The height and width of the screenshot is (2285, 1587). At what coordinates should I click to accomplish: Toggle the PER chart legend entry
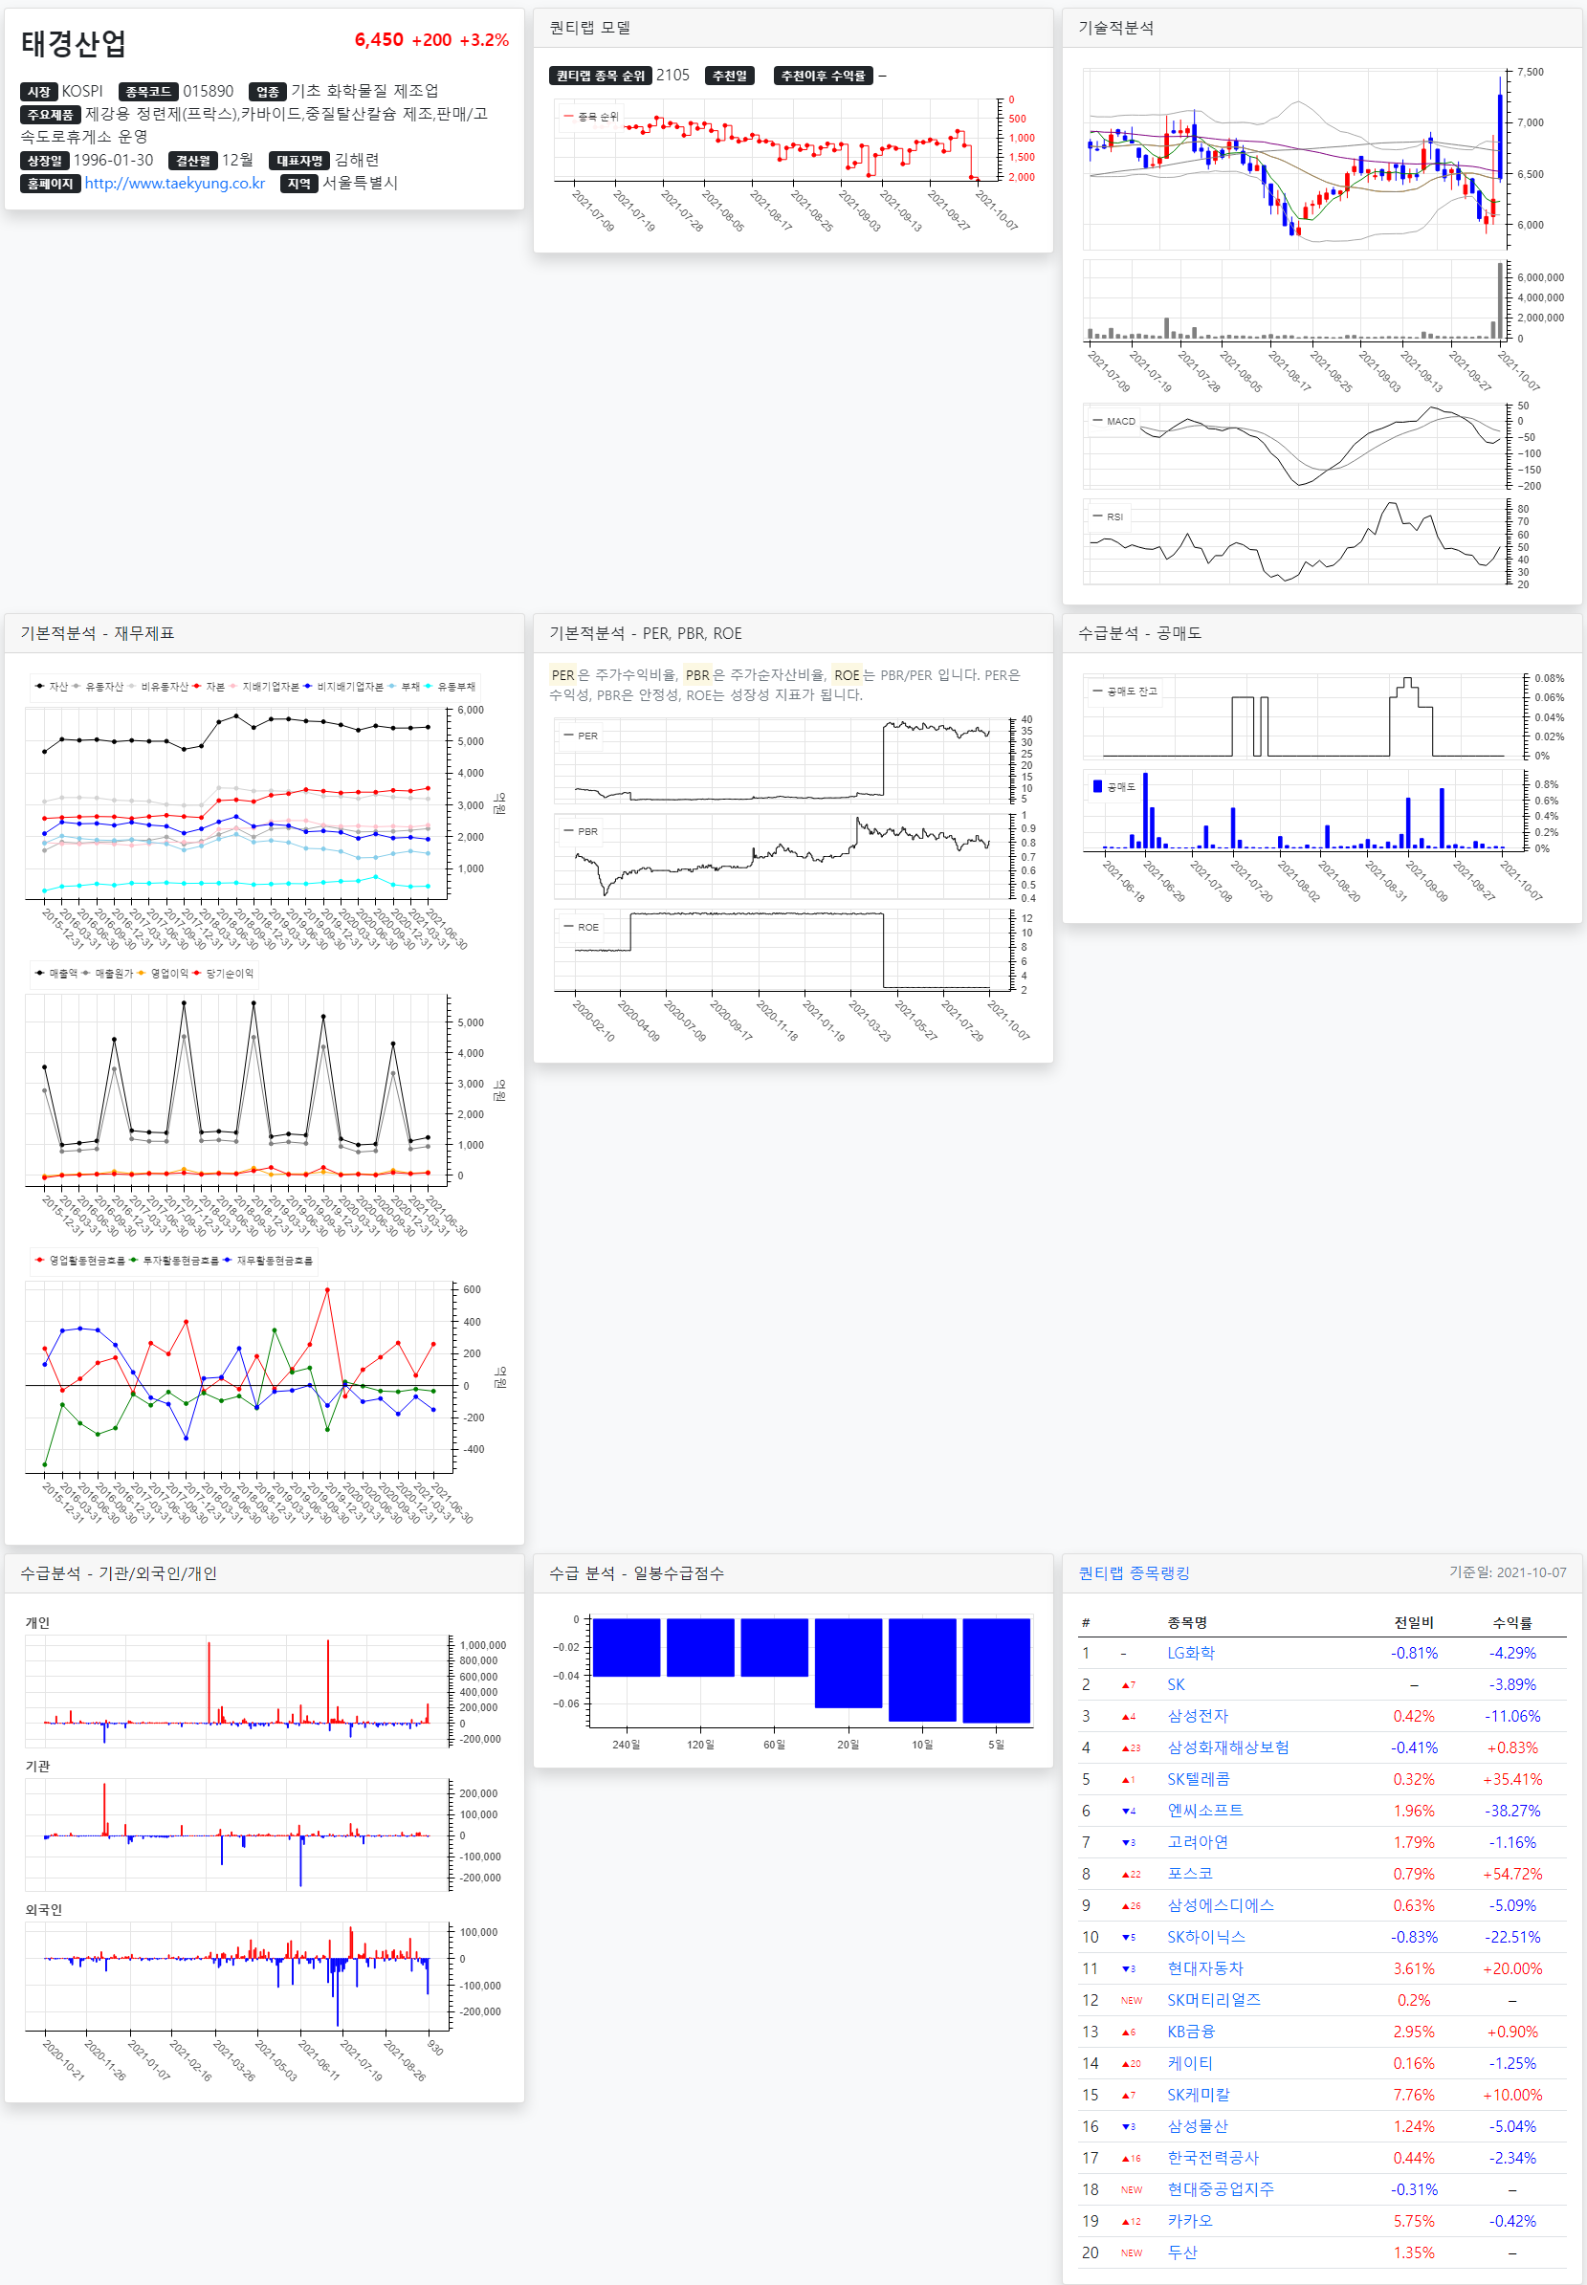(x=581, y=736)
